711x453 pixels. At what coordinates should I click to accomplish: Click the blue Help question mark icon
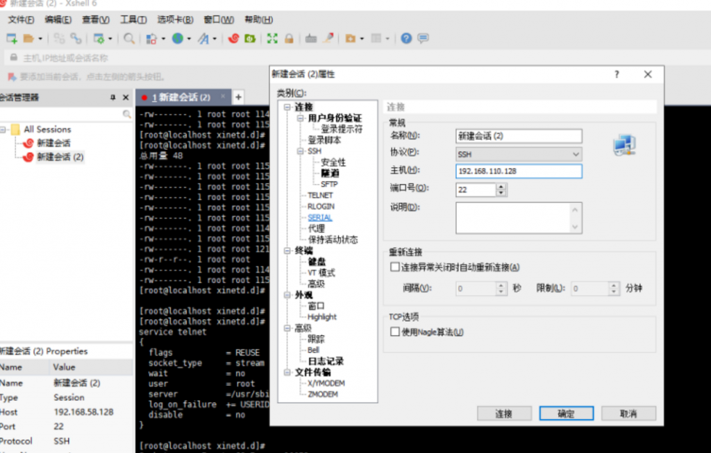[x=406, y=39]
